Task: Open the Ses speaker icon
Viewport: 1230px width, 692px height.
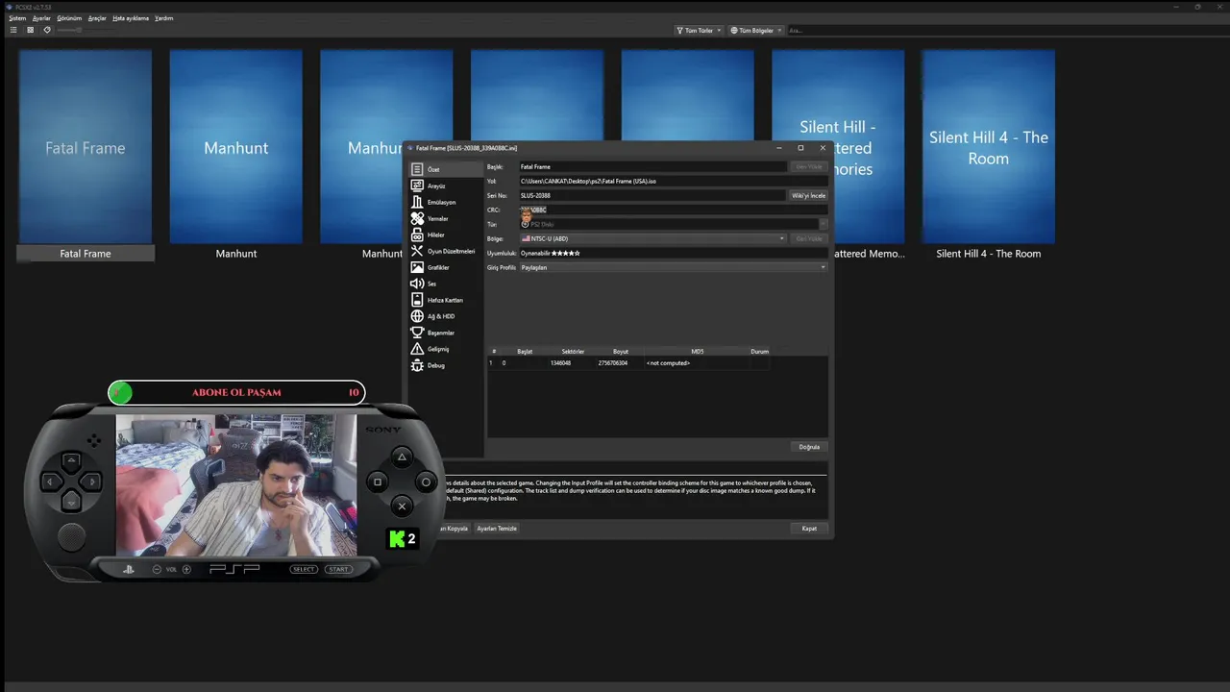Action: 417,284
